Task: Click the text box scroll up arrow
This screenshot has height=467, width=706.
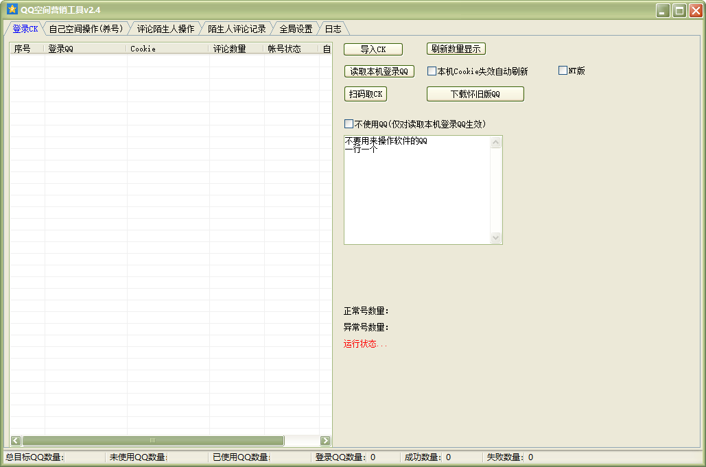Action: point(496,143)
